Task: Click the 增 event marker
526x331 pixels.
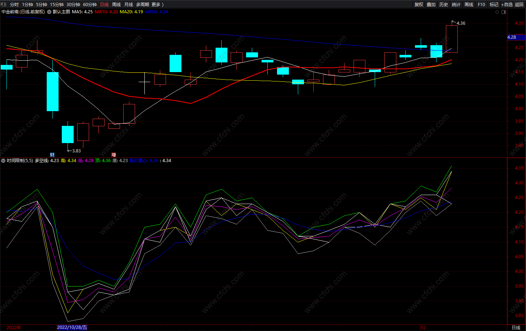Action: (114, 155)
